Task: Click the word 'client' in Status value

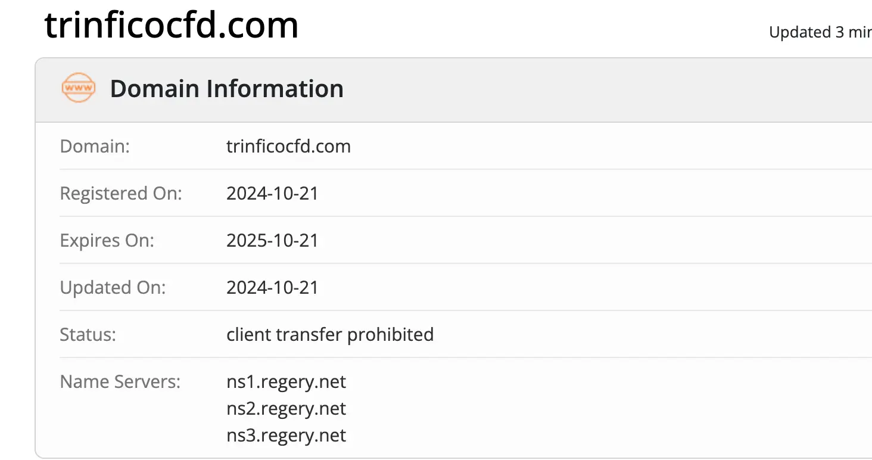Action: [x=249, y=334]
